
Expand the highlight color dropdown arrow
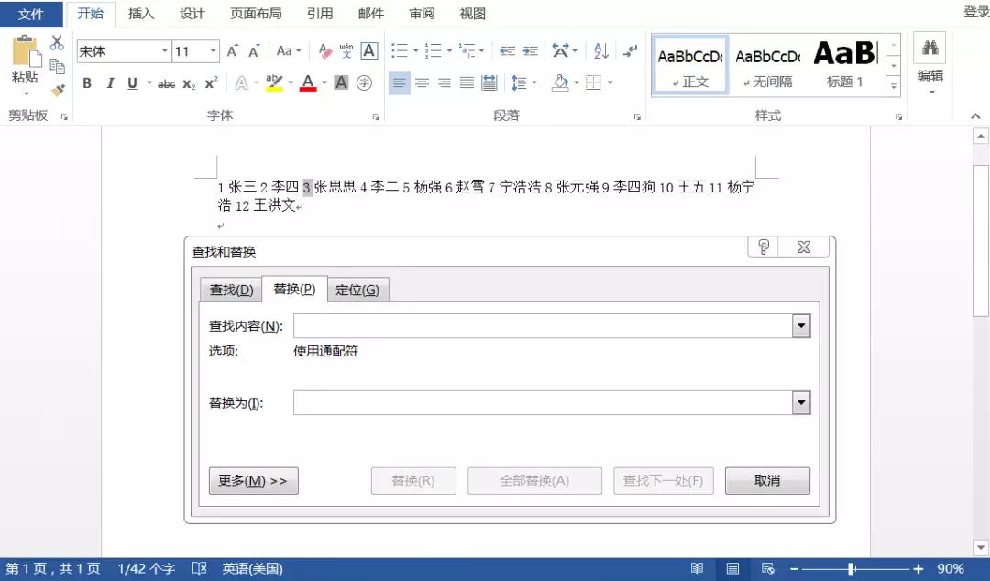(x=291, y=82)
